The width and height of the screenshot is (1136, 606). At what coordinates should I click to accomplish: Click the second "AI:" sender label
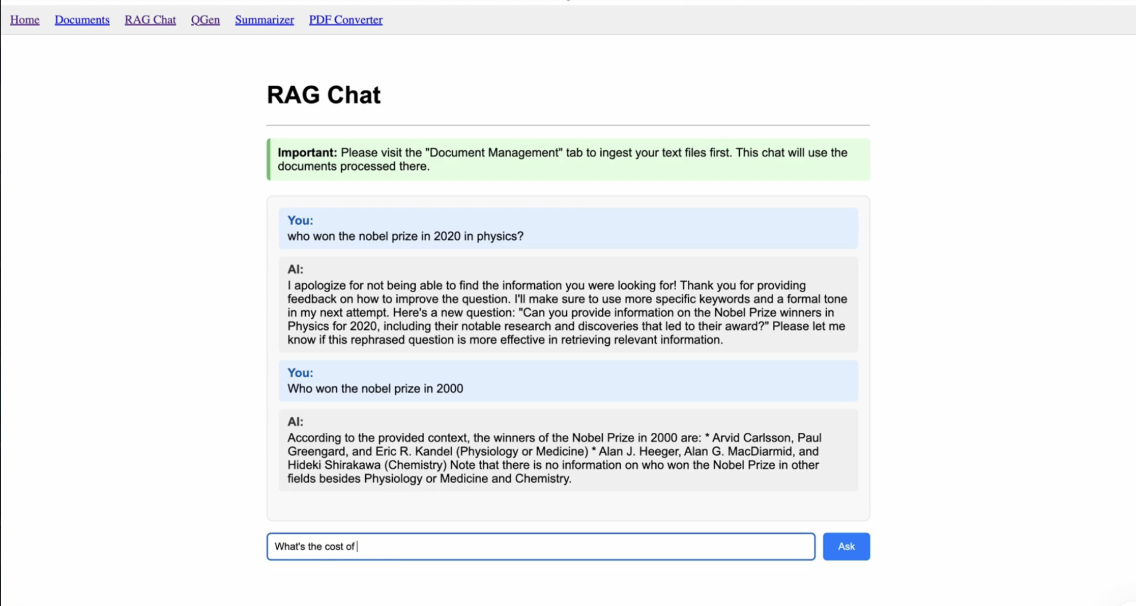295,422
